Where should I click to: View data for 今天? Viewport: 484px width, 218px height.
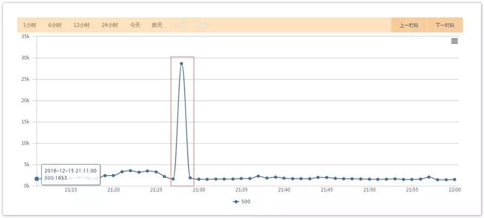pos(134,25)
